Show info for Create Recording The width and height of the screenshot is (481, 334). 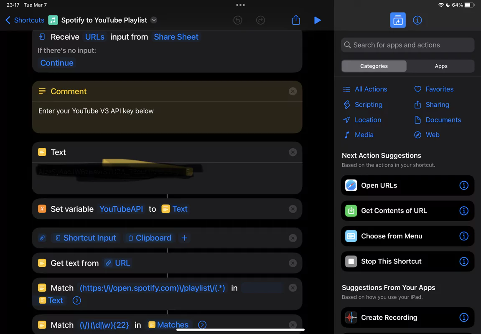pyautogui.click(x=463, y=317)
